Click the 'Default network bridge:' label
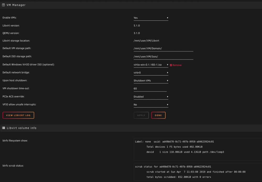 [x=16, y=72]
